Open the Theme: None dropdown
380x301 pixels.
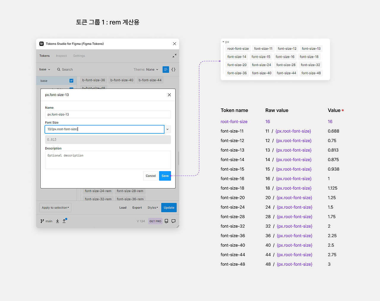click(x=146, y=70)
